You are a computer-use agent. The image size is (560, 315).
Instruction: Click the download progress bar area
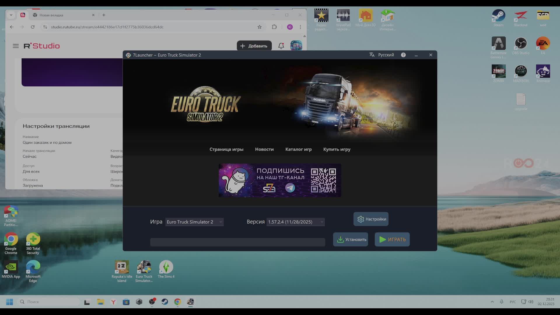[237, 242]
